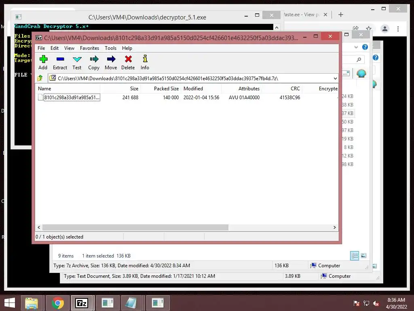Sort by the Attributes column header
Screen dimensions: 414x311
click(242, 89)
